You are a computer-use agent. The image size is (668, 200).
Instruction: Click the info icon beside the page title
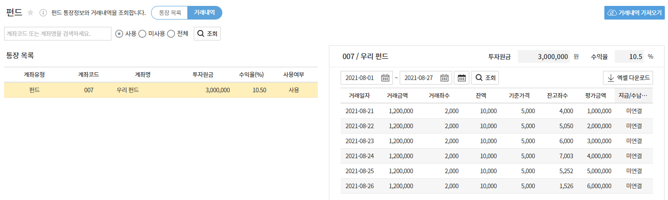43,13
